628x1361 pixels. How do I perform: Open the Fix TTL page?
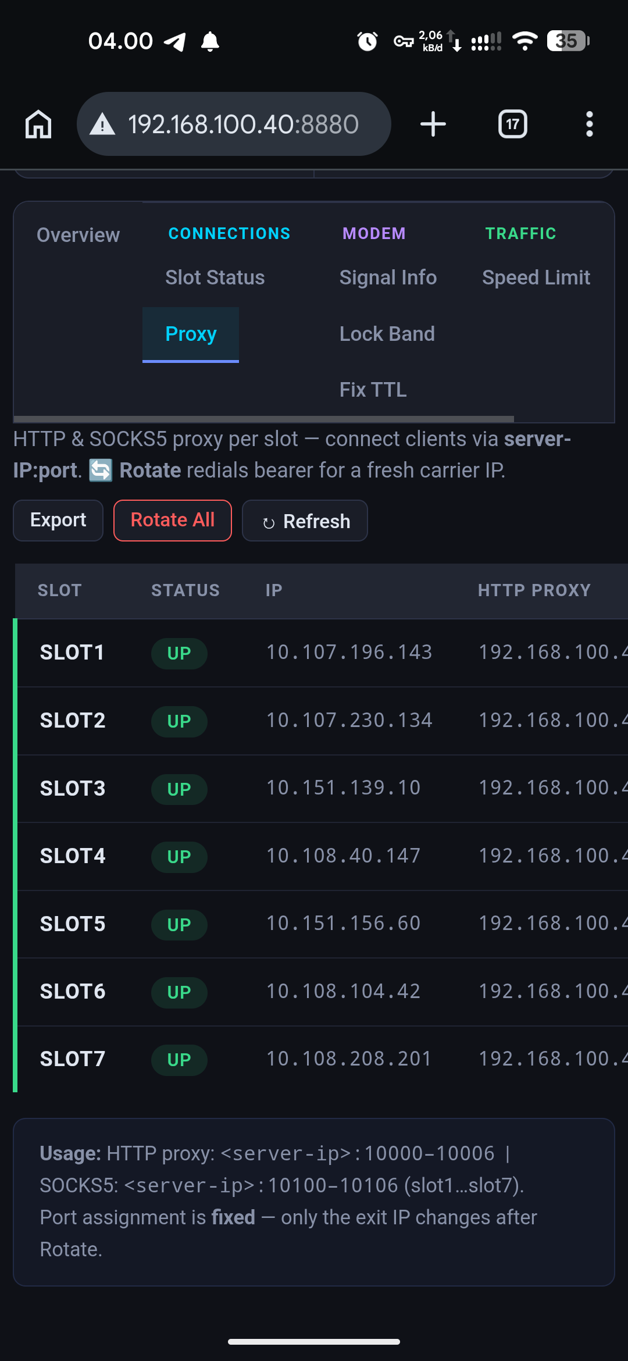373,390
